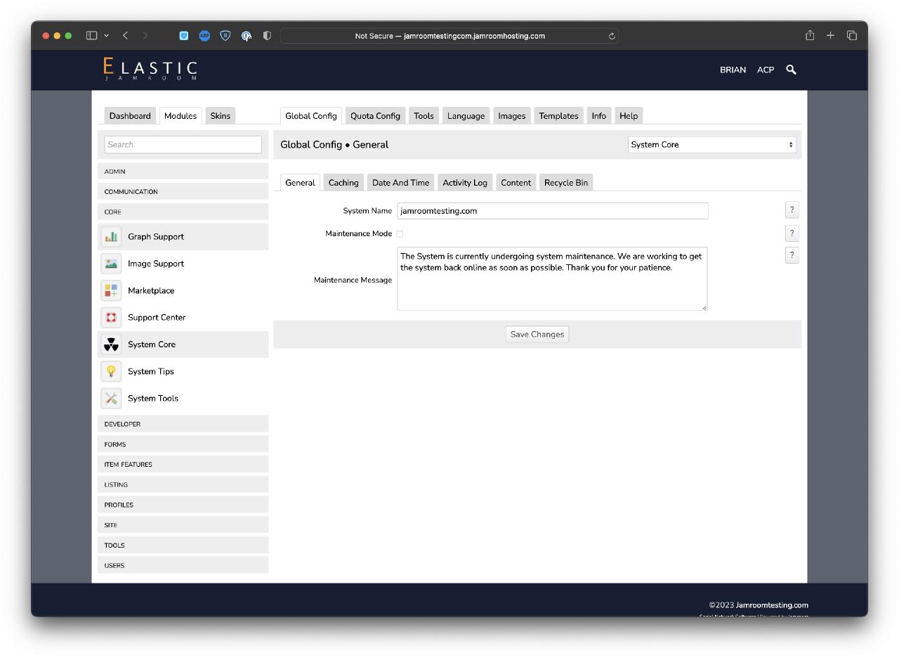Open the Graph Support module icon
Image resolution: width=899 pixels, height=658 pixels.
point(111,237)
